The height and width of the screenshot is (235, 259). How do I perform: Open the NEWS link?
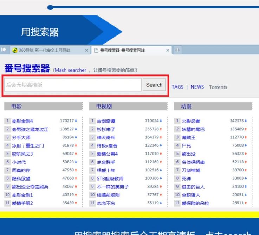pos(197,87)
